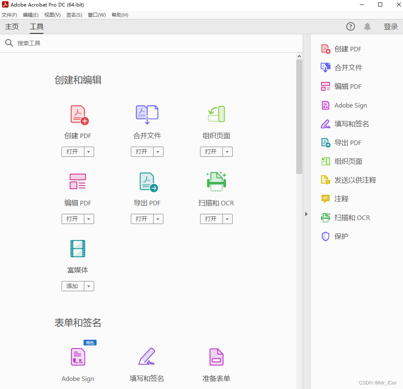Click the Adobe Sign icon under 表单和签名

pos(78,357)
